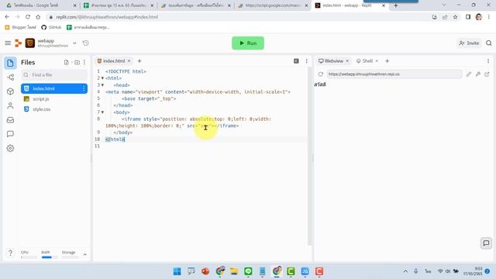This screenshot has height=279, width=496.
Task: Open the editor pane options menu
Action: 307,60
